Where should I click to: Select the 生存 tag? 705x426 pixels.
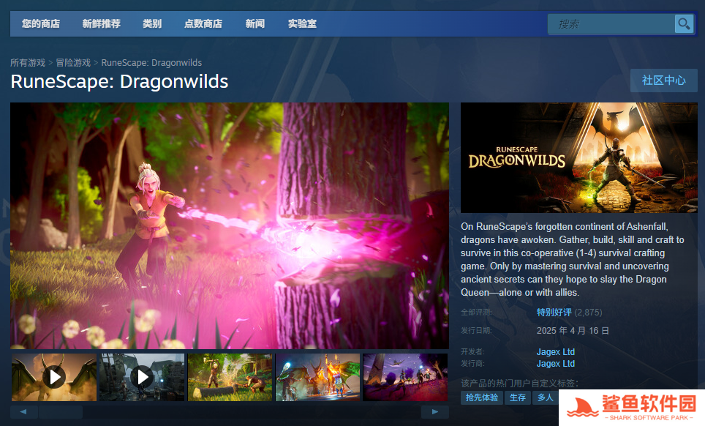click(518, 397)
